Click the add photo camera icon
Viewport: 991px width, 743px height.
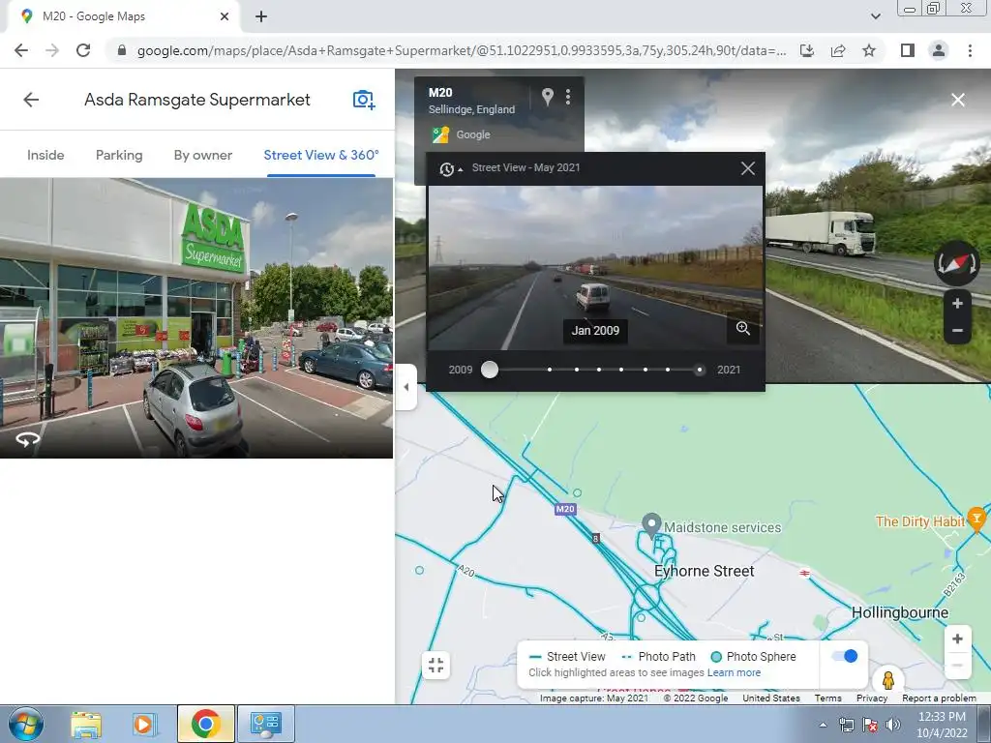[364, 100]
